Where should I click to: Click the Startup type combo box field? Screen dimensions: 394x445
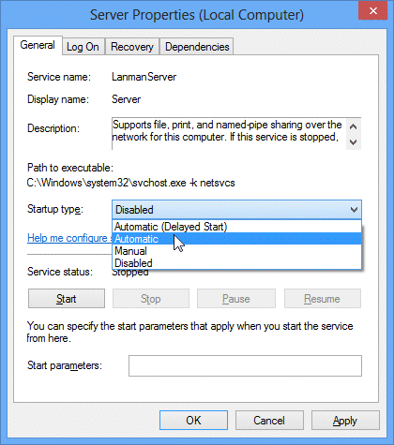pyautogui.click(x=236, y=210)
